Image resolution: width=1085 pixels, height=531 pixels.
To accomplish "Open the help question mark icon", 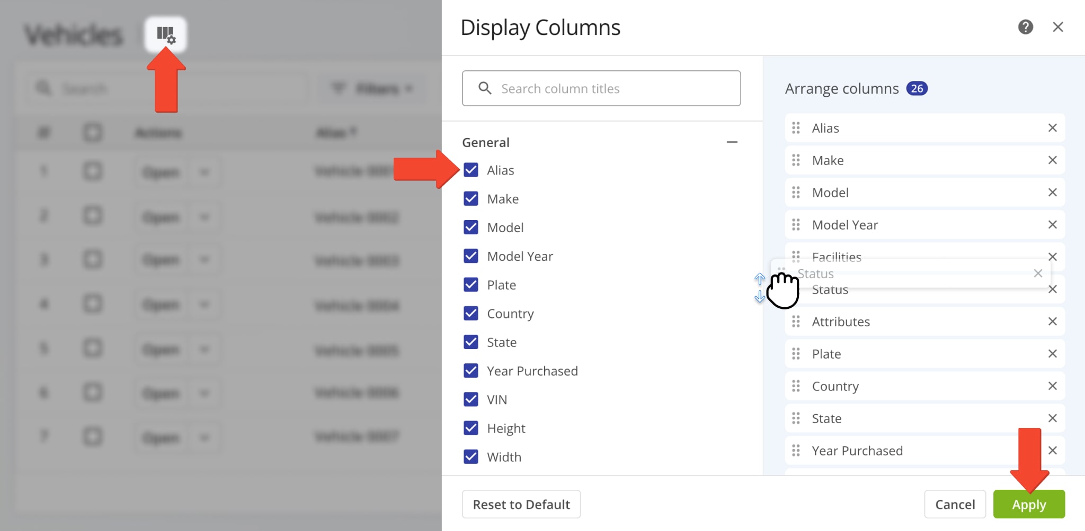I will [x=1026, y=27].
